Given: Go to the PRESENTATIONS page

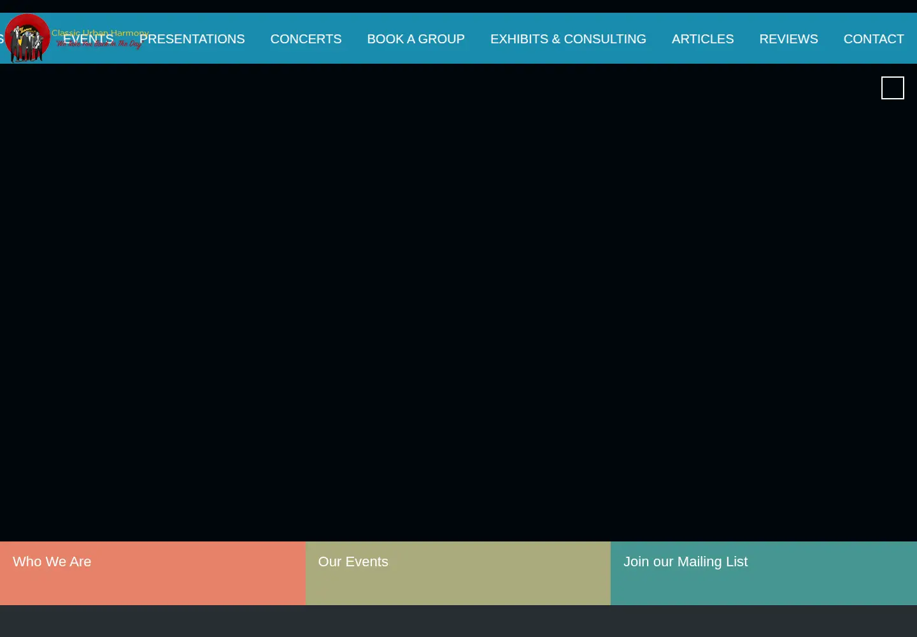Looking at the screenshot, I should [192, 39].
